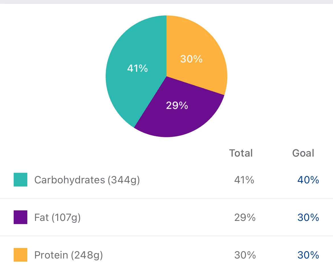Image resolution: width=333 pixels, height=277 pixels.
Task: Click the 30% Protein total value
Action: [x=245, y=255]
